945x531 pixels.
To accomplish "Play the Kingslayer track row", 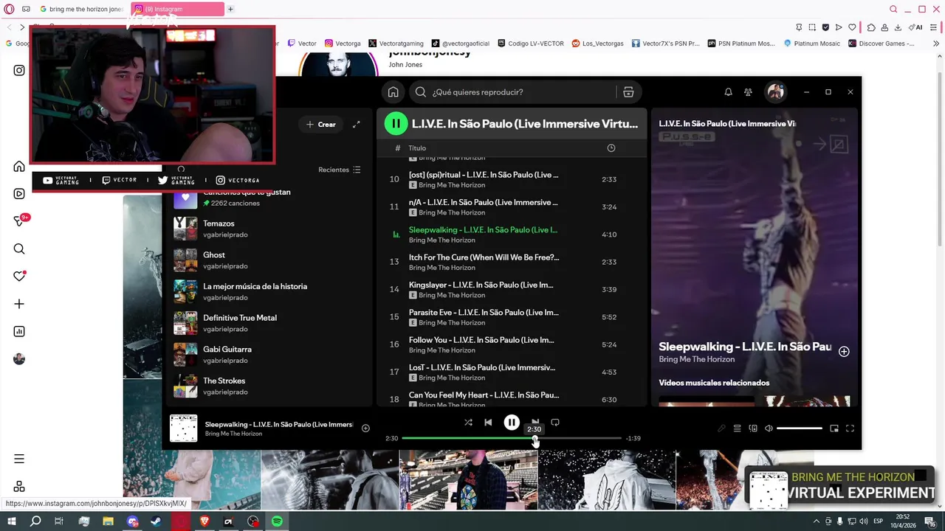I will click(x=512, y=290).
